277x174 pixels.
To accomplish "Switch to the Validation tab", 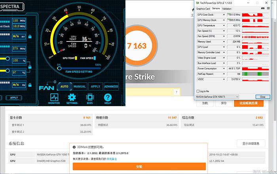I will click(x=227, y=8).
